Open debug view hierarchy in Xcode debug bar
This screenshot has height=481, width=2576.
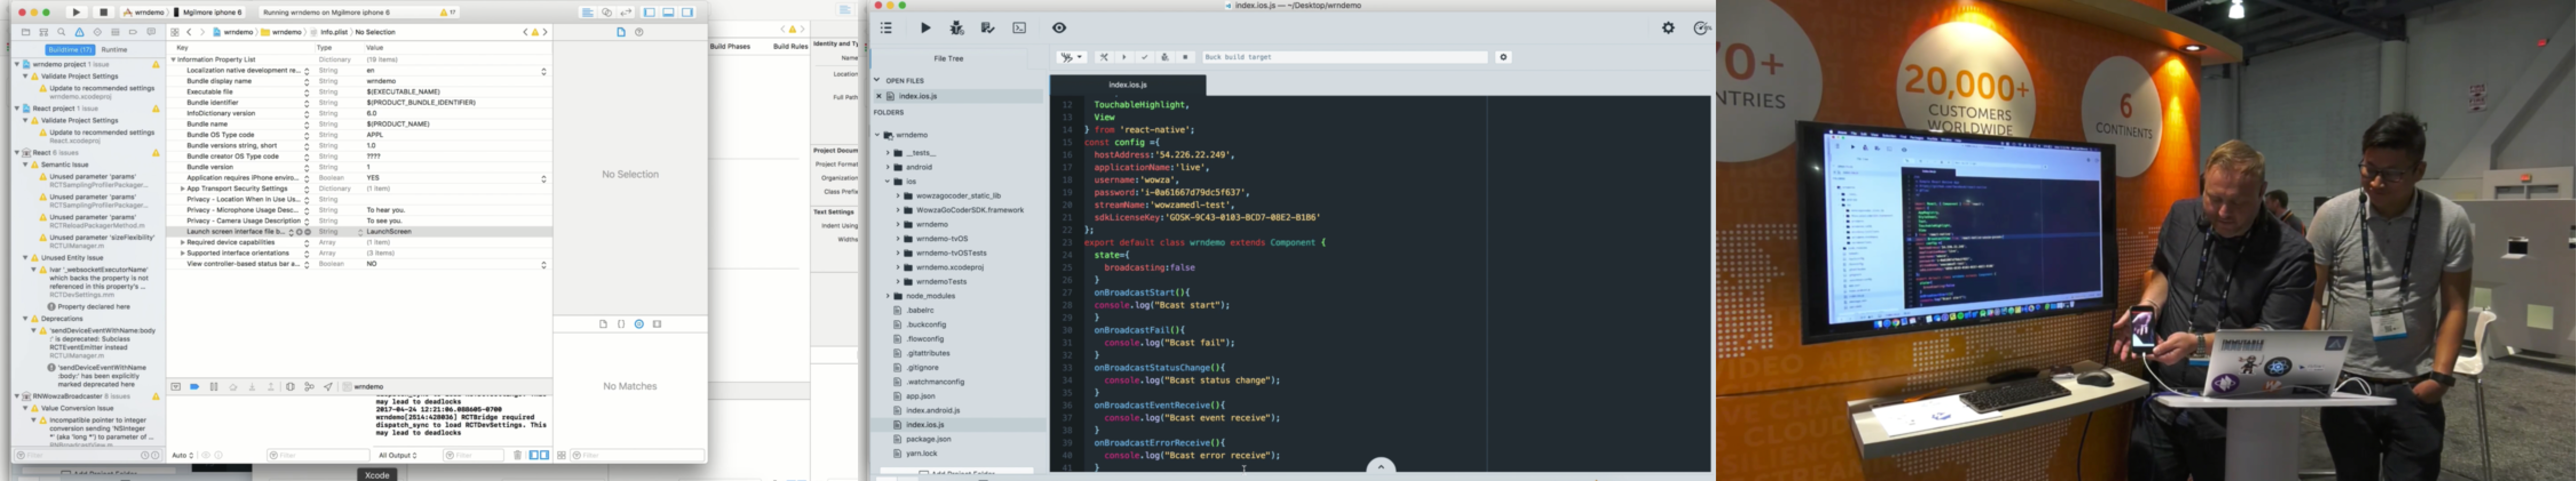[x=290, y=387]
